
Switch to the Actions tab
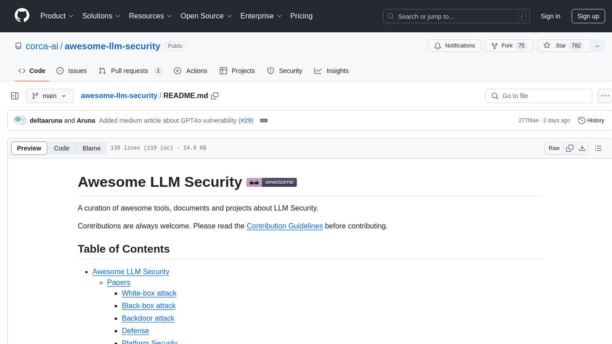pos(190,71)
